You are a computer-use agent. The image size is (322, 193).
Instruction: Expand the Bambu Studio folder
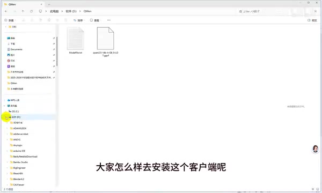tap(8, 162)
